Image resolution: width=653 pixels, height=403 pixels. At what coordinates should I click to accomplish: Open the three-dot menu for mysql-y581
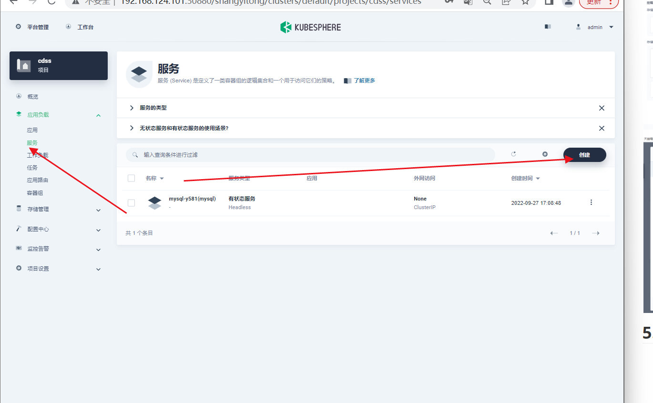click(591, 202)
